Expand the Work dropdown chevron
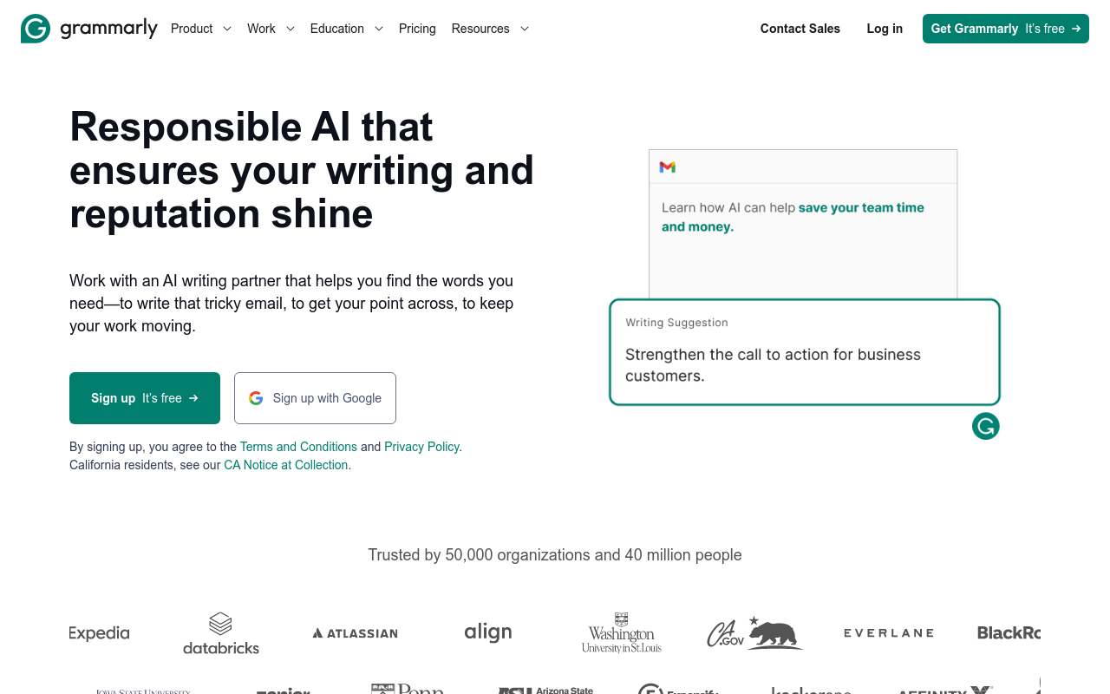Viewport: 1110px width, 694px height. [x=291, y=29]
